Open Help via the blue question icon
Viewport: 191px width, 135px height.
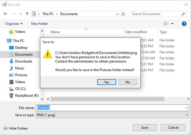(x=184, y=24)
